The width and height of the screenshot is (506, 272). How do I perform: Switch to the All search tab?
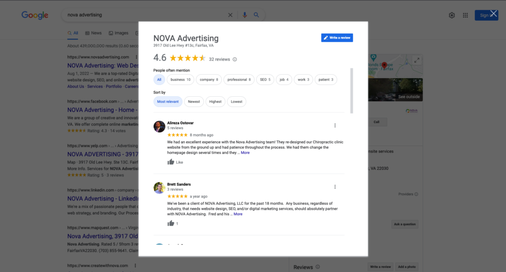[x=73, y=33]
